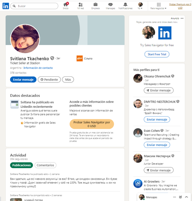The image size is (192, 201).
Task: Open Максим Нестерчук's avatar
Action: [x=138, y=158]
